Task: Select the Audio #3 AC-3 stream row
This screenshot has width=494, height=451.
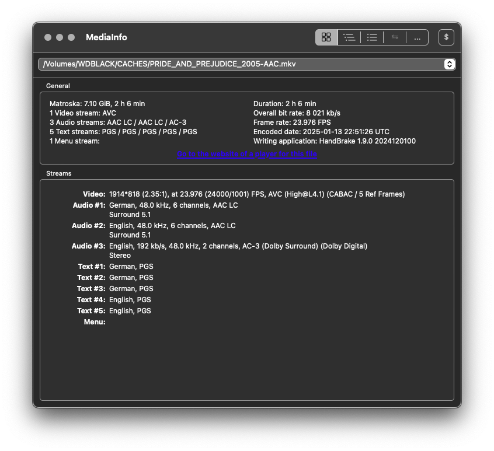Action: pos(238,246)
